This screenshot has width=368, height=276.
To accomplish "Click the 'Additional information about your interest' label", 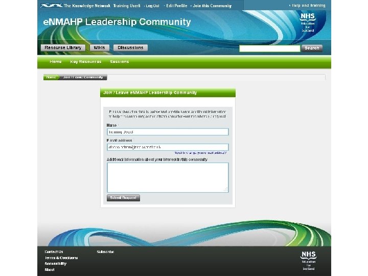I will coord(157,159).
